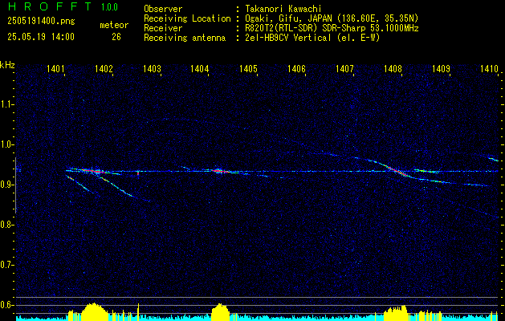Click the 'Observer' field label

coord(163,9)
